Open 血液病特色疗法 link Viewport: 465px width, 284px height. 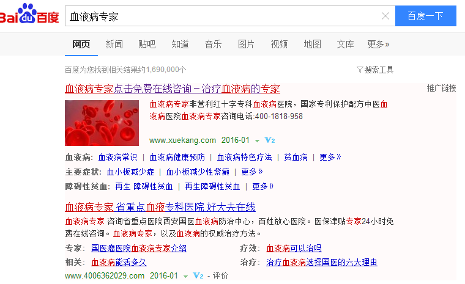click(x=244, y=157)
